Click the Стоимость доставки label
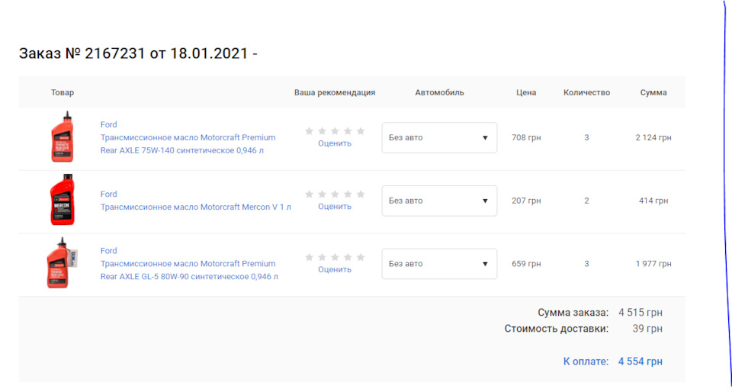Screen dimensions: 732x392 pos(557,329)
